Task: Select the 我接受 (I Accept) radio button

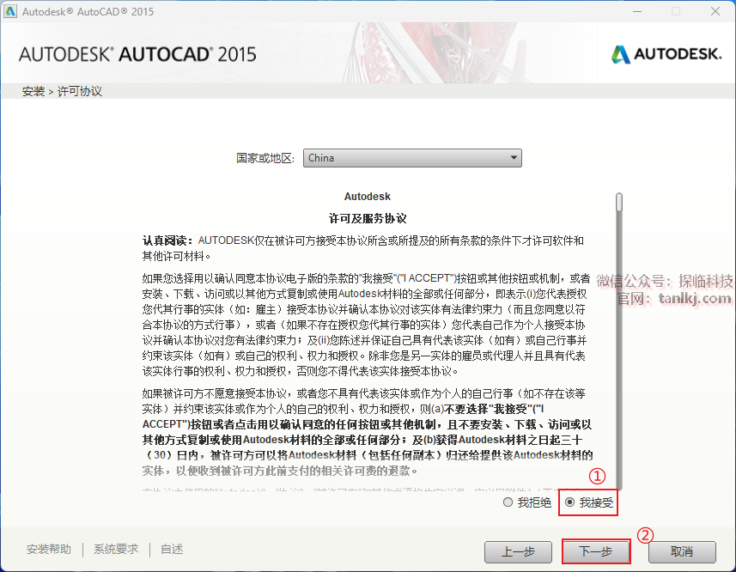Action: click(x=570, y=502)
